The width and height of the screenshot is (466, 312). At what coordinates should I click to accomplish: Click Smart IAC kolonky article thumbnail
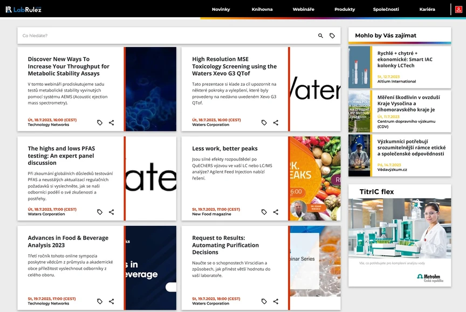[359, 67]
